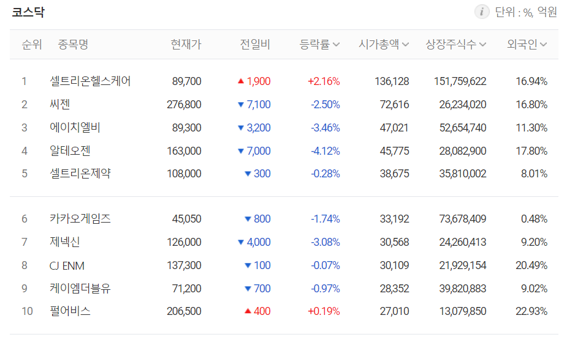Viewport: 567px width, 340px height.
Task: Open the CJ ENM stock link
Action: 67,265
